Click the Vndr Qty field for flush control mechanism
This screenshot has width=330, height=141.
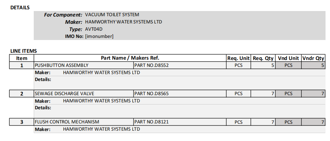(313, 122)
